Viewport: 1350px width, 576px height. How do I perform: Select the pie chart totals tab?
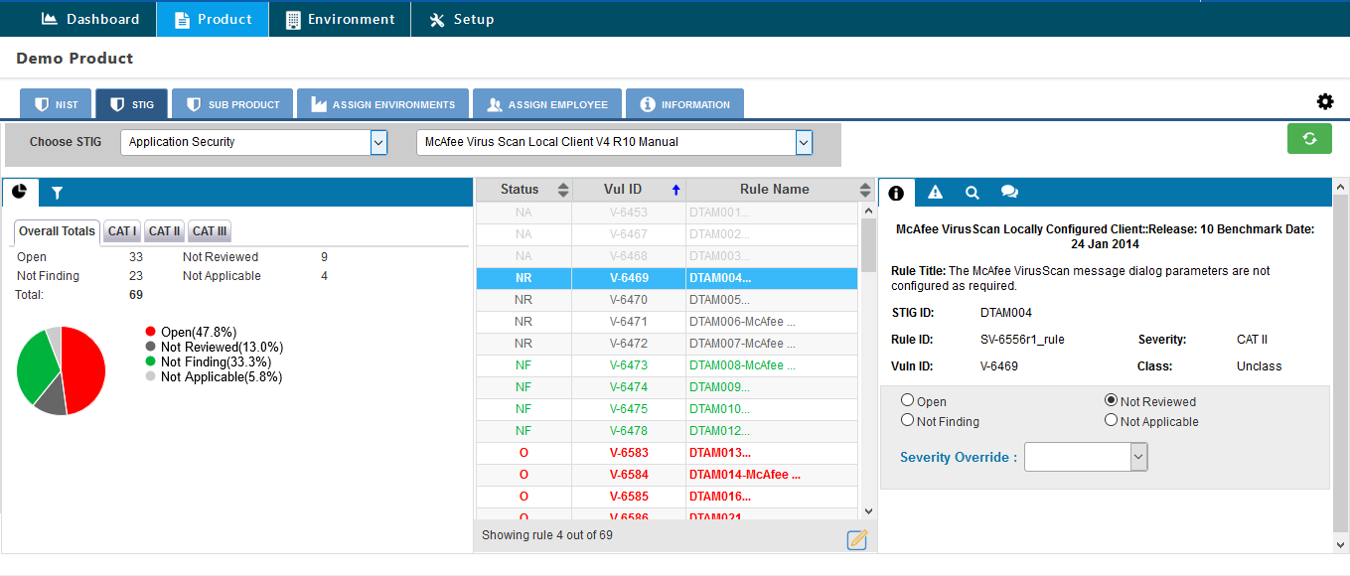tap(20, 193)
